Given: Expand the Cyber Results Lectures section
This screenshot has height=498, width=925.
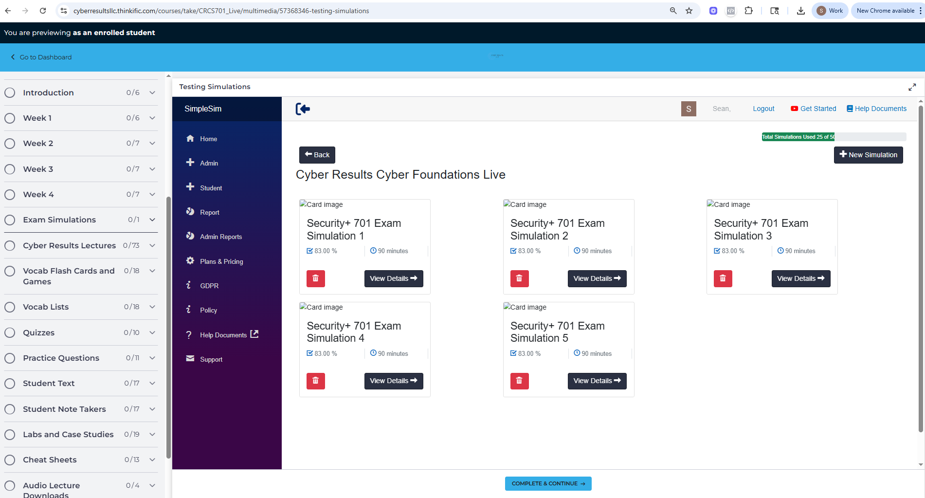Looking at the screenshot, I should (152, 246).
